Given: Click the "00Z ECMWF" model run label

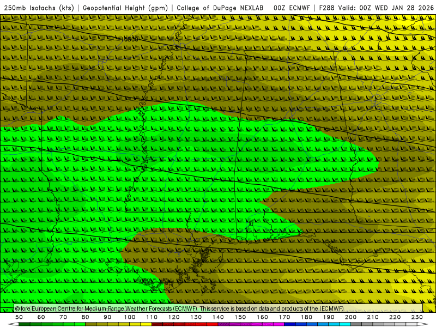Looking at the screenshot, I should point(292,8).
